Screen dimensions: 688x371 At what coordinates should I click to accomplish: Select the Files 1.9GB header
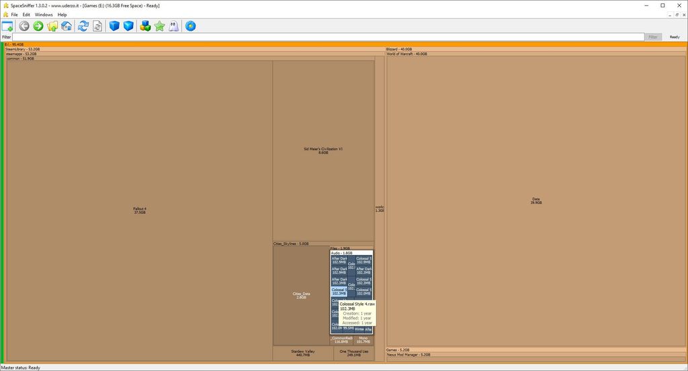click(x=351, y=248)
